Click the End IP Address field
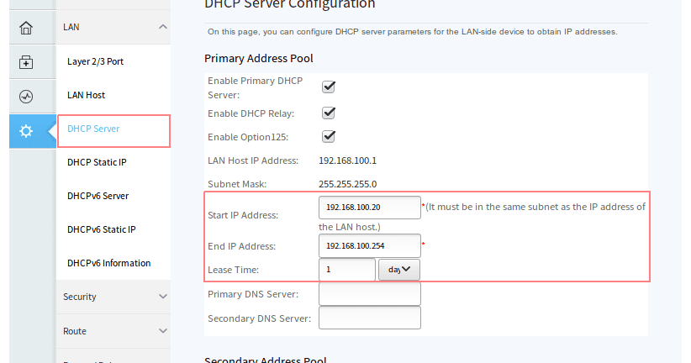Screen dimensions: 691x363 click(x=370, y=246)
